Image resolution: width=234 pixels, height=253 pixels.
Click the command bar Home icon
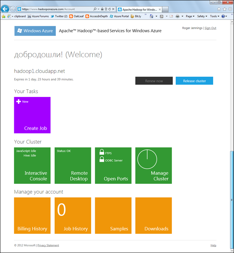click(151, 16)
